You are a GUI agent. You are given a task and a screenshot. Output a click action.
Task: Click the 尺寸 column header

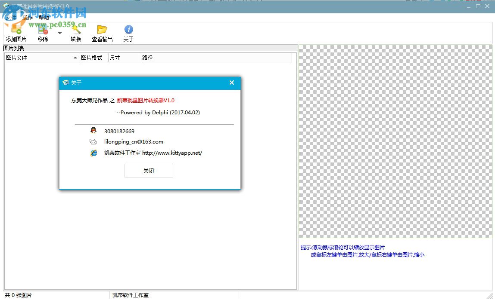(125, 58)
